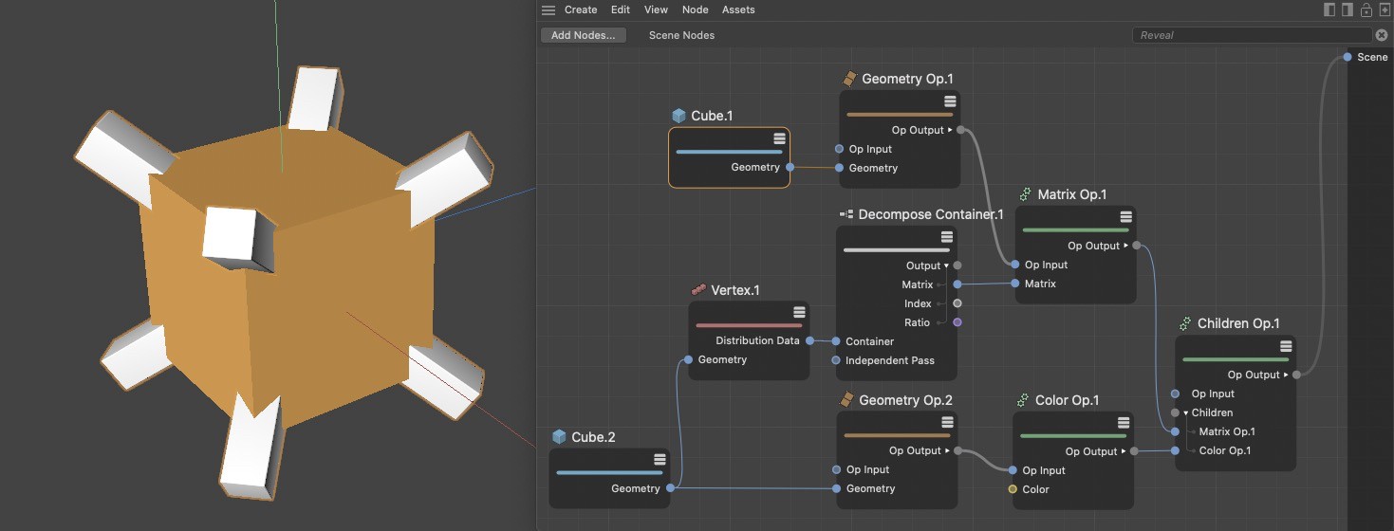1394x531 pixels.
Task: Open the Node menu
Action: (x=695, y=9)
